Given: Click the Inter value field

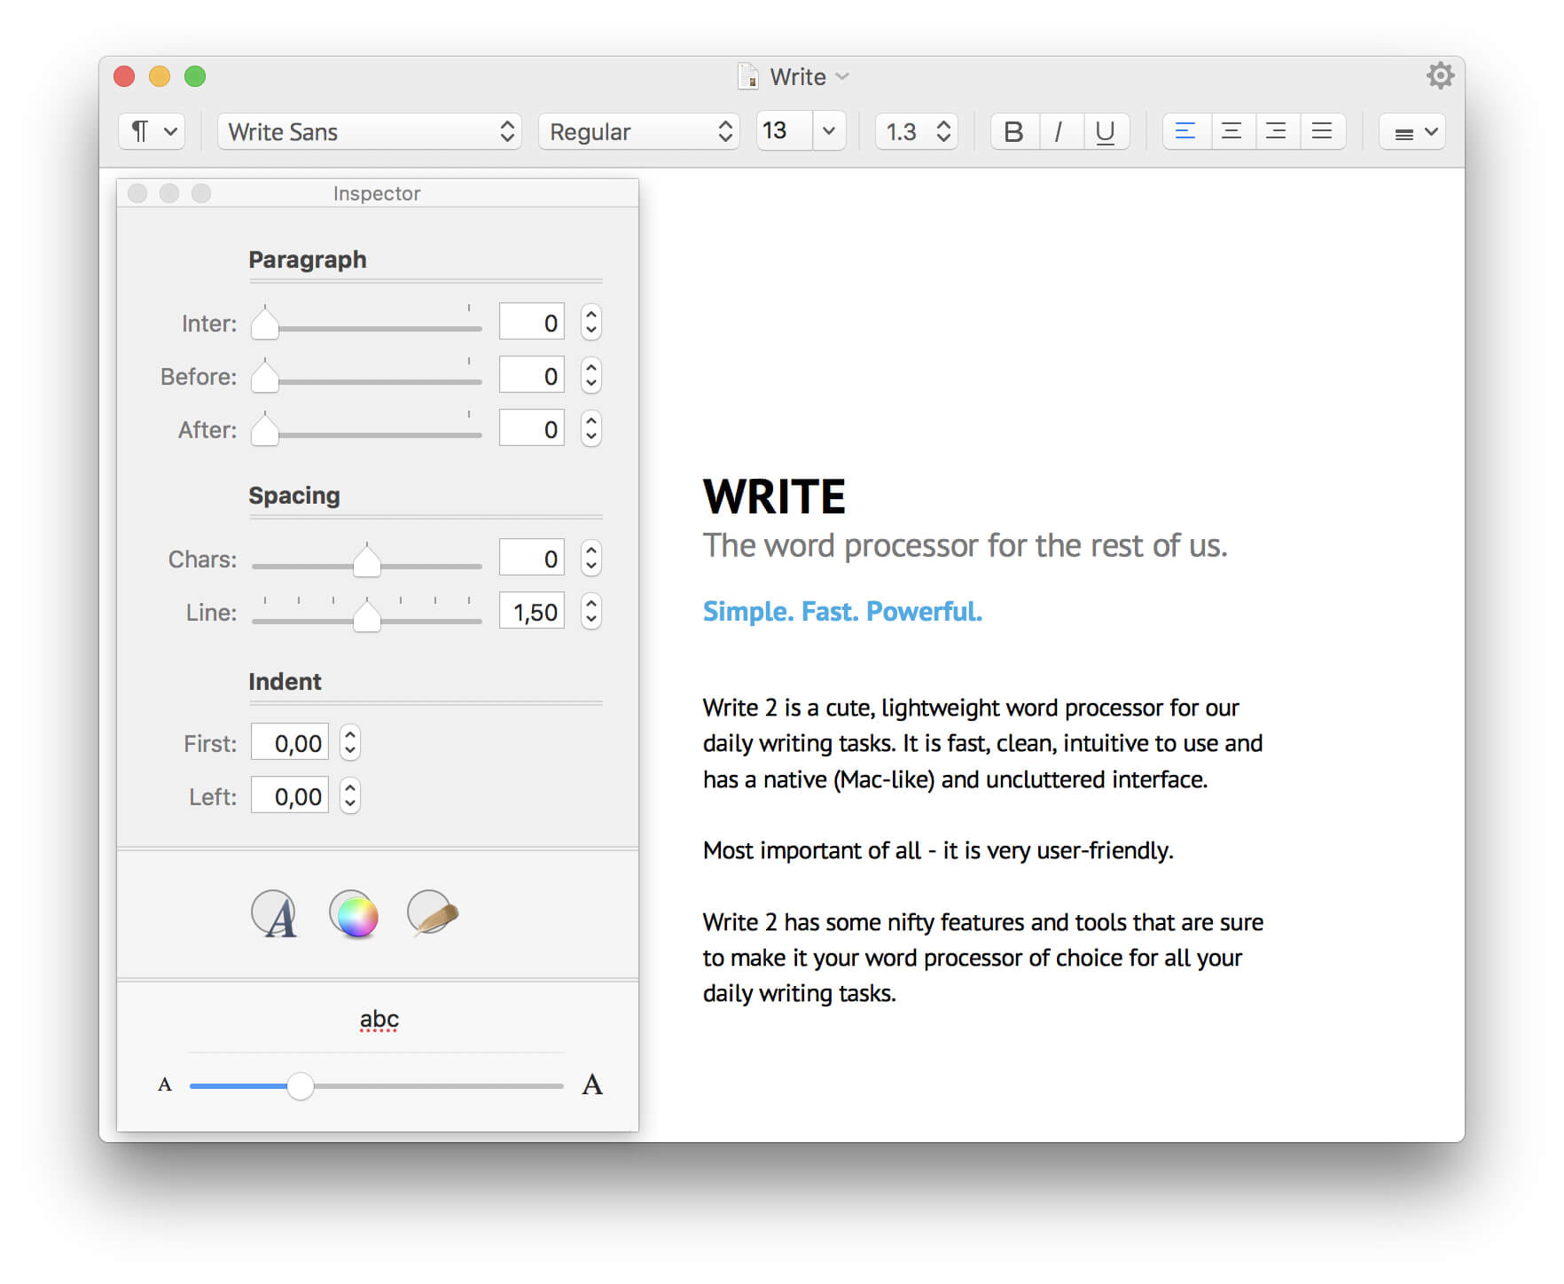Looking at the screenshot, I should click(x=532, y=322).
